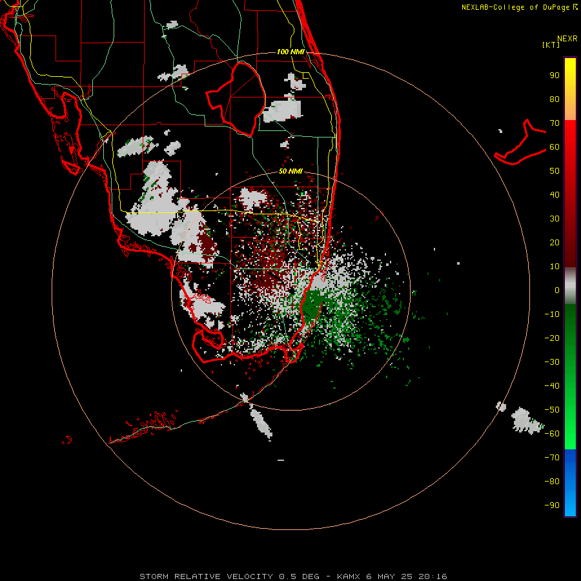Click the NEXR label above the scale
This screenshot has height=581, width=581.
(567, 39)
